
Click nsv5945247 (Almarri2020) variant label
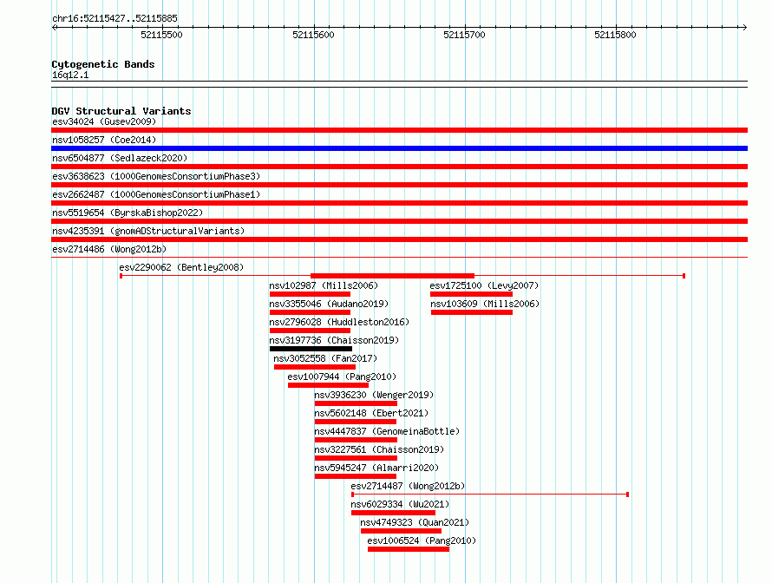[376, 468]
